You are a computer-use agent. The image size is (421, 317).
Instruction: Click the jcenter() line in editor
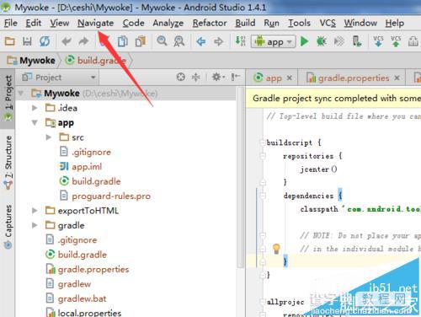coord(318,169)
